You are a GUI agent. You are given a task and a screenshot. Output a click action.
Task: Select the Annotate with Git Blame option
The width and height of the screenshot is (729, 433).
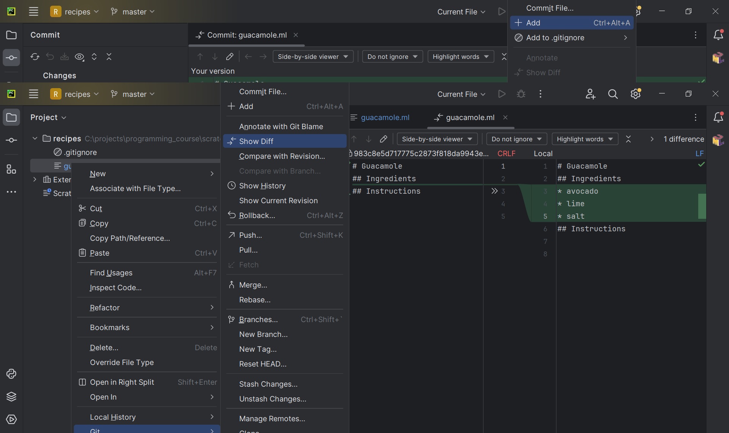coord(281,126)
